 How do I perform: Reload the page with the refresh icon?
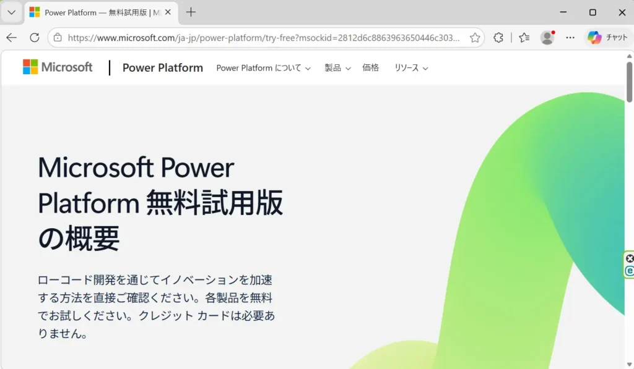click(x=35, y=38)
